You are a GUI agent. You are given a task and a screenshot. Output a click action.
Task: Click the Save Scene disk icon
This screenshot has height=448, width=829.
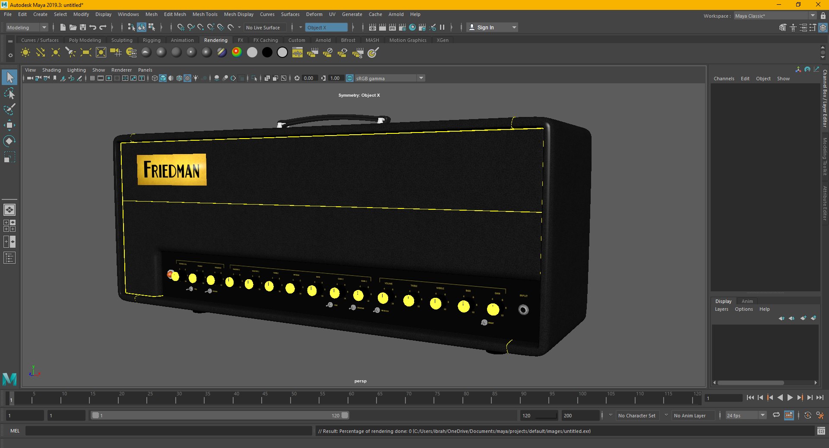coord(83,27)
